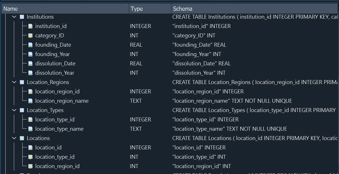Select the founding_Year column name

(52, 54)
